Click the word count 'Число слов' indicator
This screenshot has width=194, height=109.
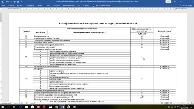[18, 103]
